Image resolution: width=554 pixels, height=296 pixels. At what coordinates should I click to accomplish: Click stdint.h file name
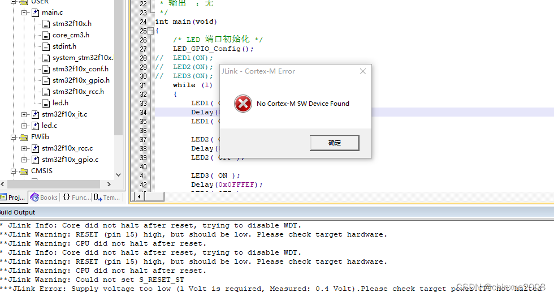(x=64, y=46)
